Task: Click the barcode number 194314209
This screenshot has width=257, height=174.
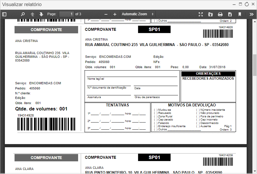Action: point(225,155)
